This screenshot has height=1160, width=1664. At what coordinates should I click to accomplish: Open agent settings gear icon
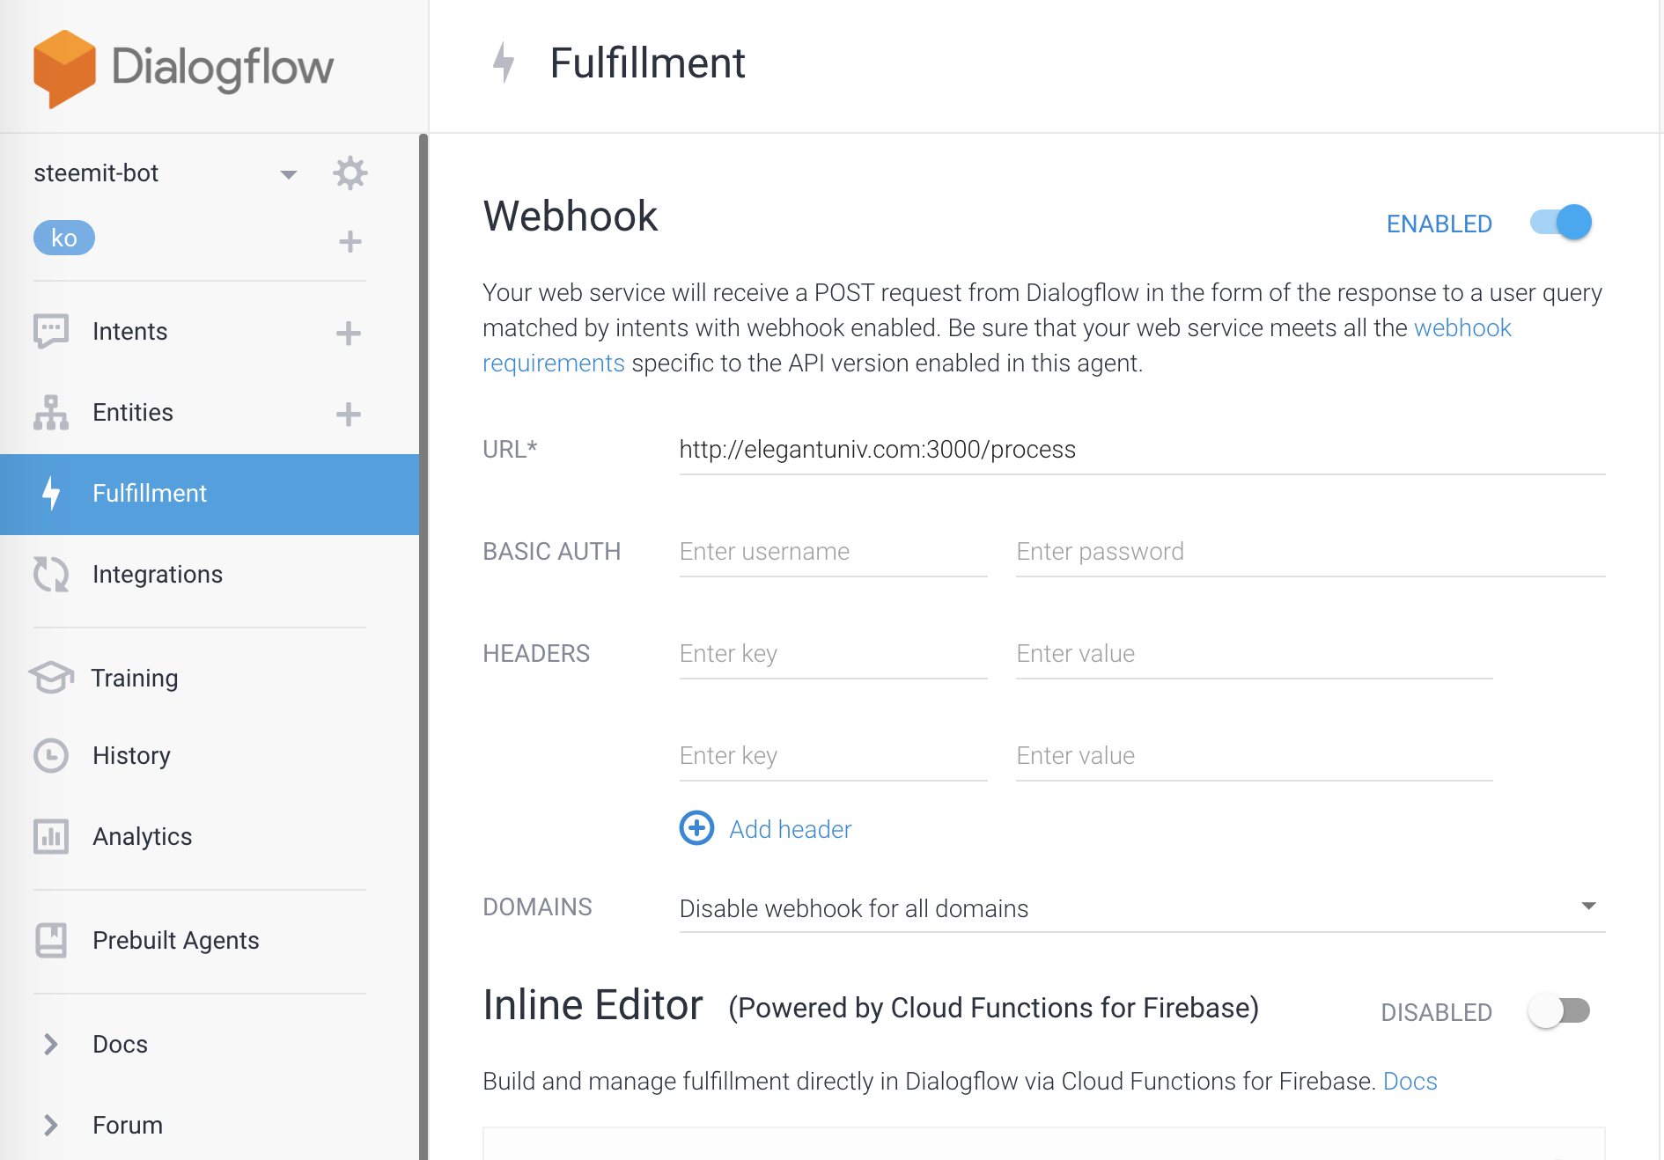point(350,173)
